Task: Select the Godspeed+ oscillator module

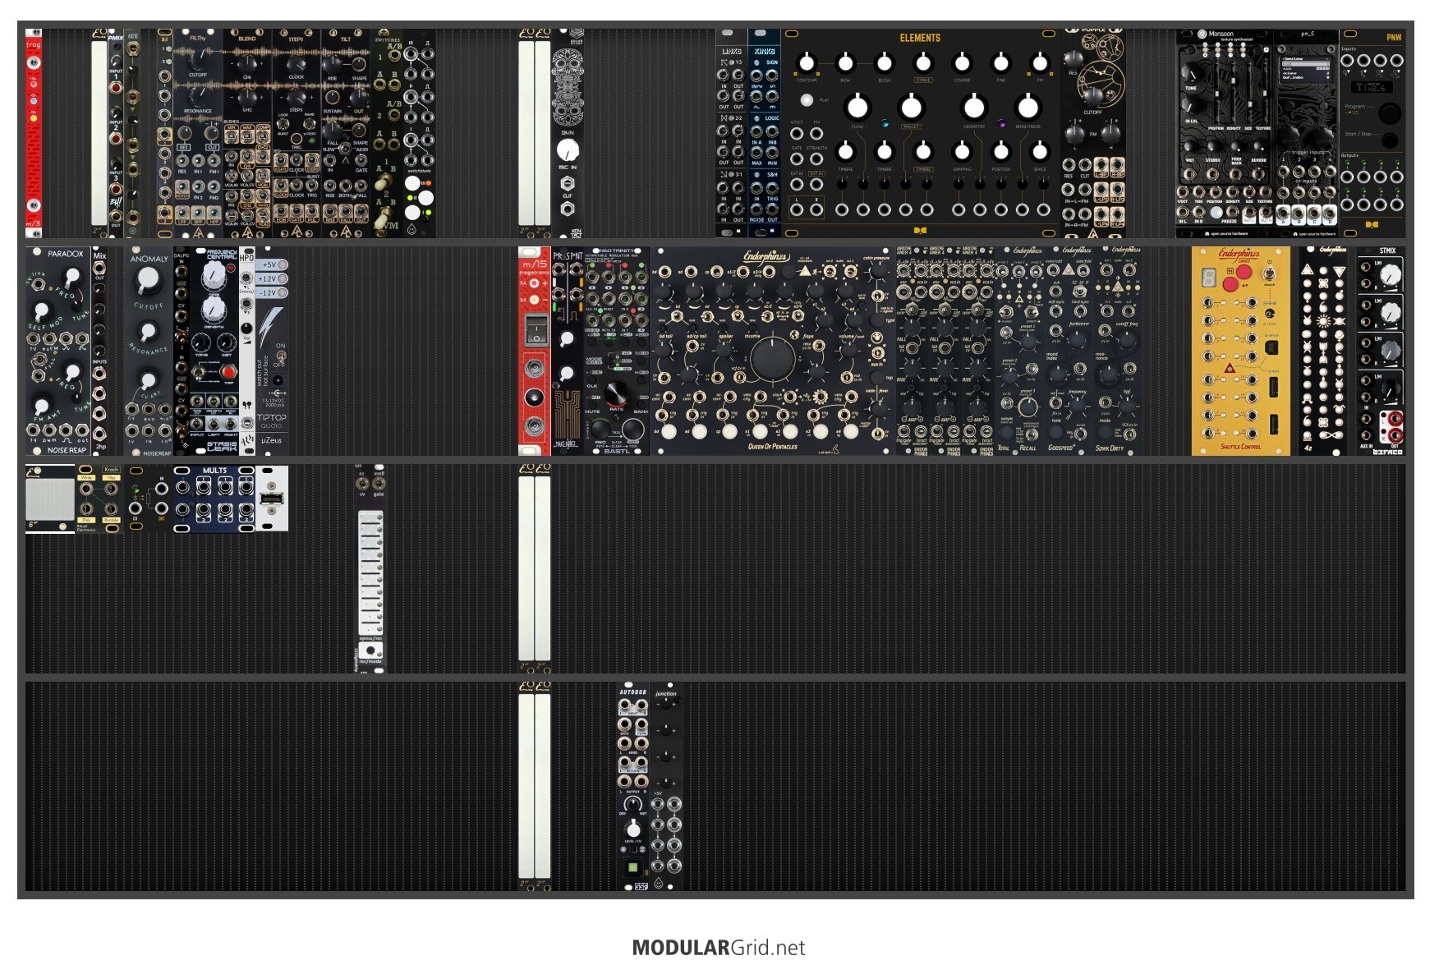Action: click(1068, 351)
